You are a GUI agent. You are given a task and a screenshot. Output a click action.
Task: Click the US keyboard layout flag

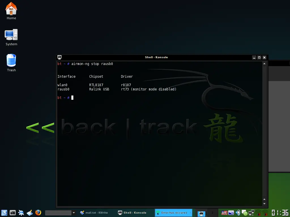tap(224, 213)
